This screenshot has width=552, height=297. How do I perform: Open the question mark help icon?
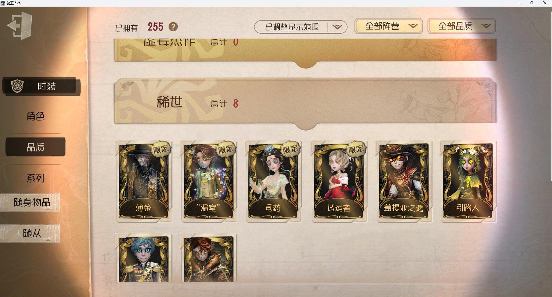(173, 27)
